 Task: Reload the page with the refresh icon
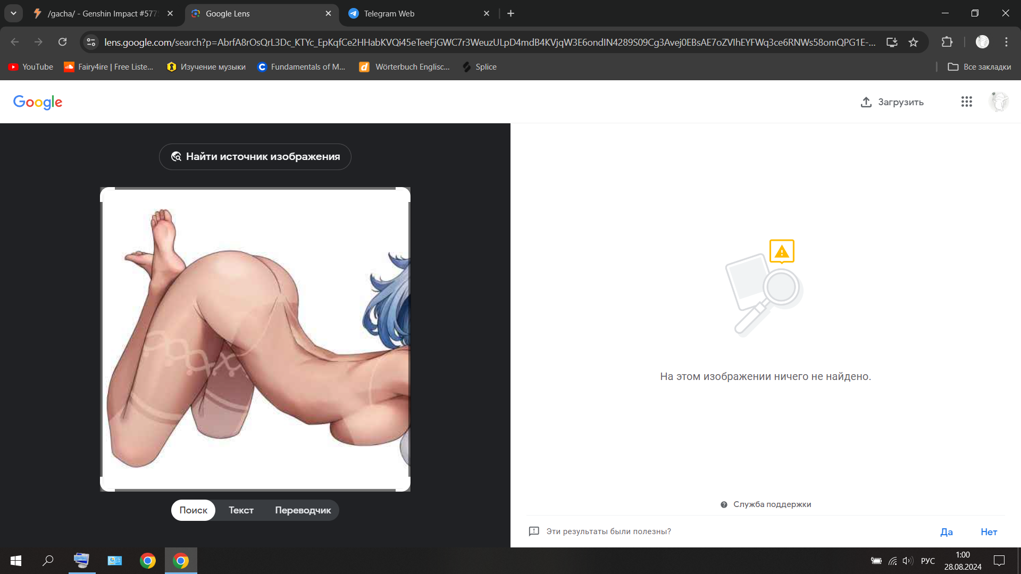click(x=63, y=42)
